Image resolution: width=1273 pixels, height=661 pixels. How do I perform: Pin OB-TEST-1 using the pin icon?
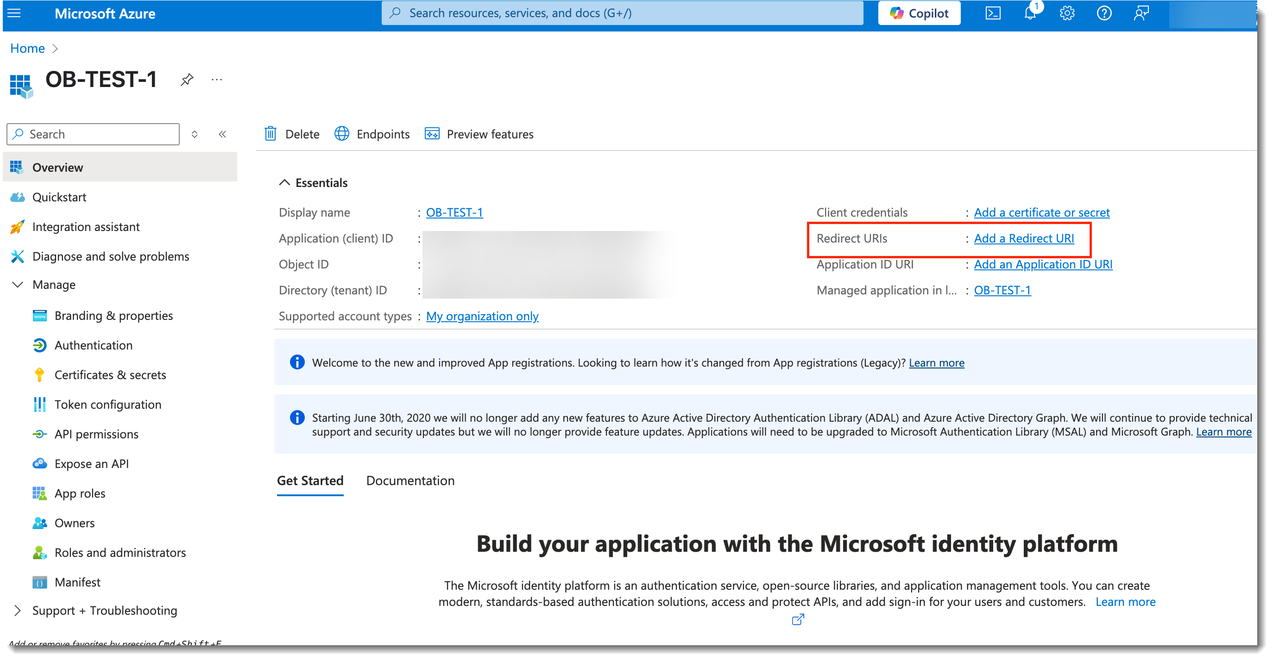tap(187, 80)
